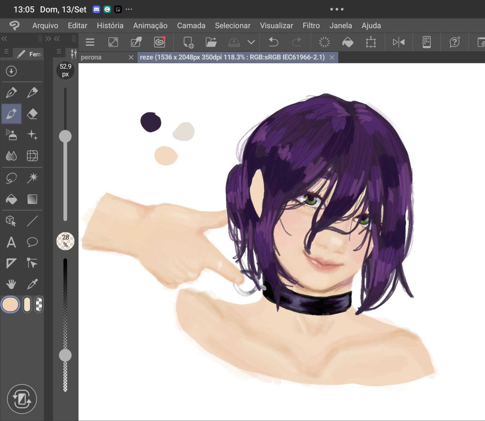Click the Transform bounding box icon
Viewport: 485px width, 421px height.
point(371,42)
